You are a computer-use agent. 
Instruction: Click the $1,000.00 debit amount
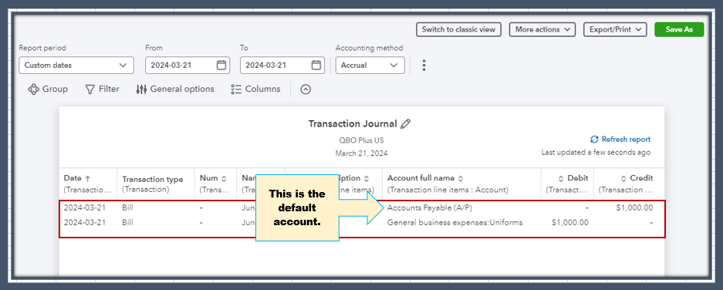570,222
